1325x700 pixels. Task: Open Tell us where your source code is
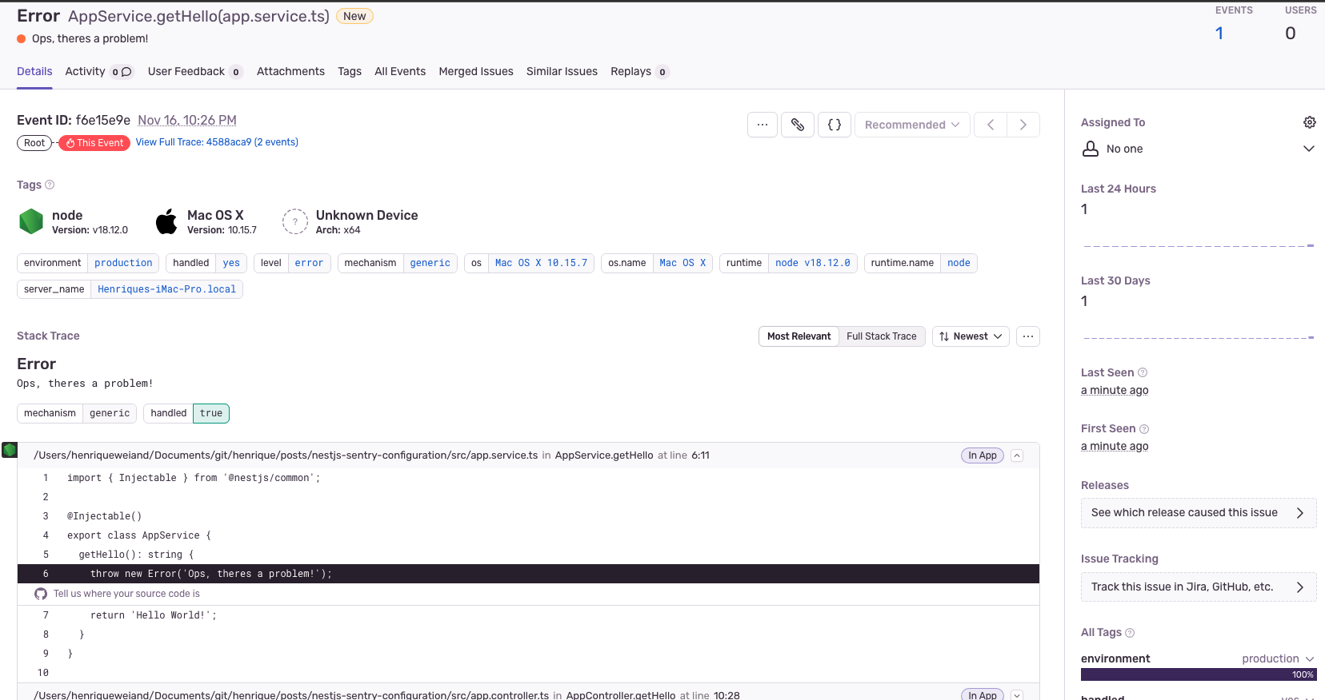[x=126, y=594]
